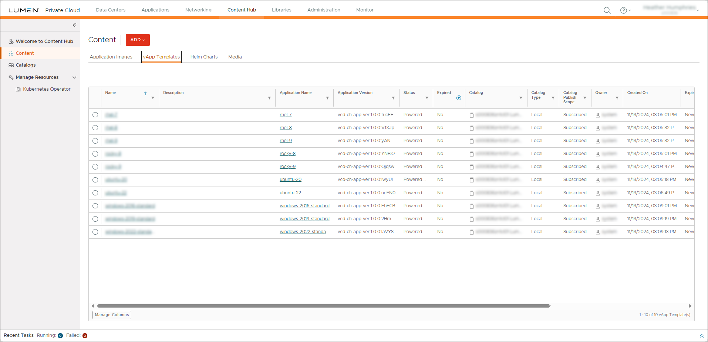708x342 pixels.
Task: Click the calendar icon in rhel-7 catalog cell
Action: (471, 115)
